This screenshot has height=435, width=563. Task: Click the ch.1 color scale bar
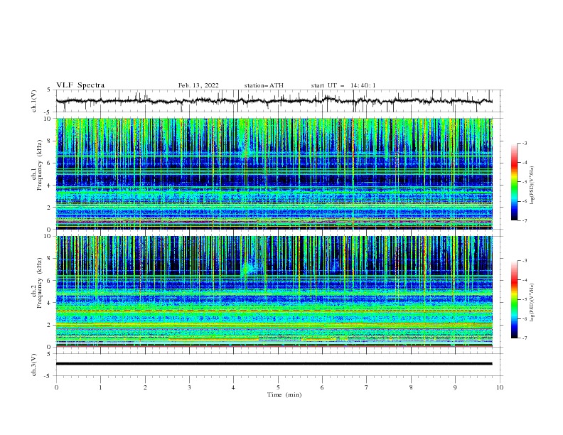pyautogui.click(x=514, y=181)
